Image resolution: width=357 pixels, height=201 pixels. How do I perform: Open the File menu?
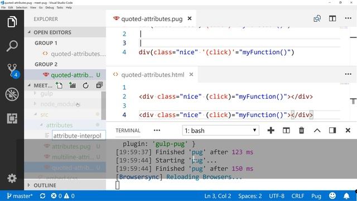pos(3,7)
